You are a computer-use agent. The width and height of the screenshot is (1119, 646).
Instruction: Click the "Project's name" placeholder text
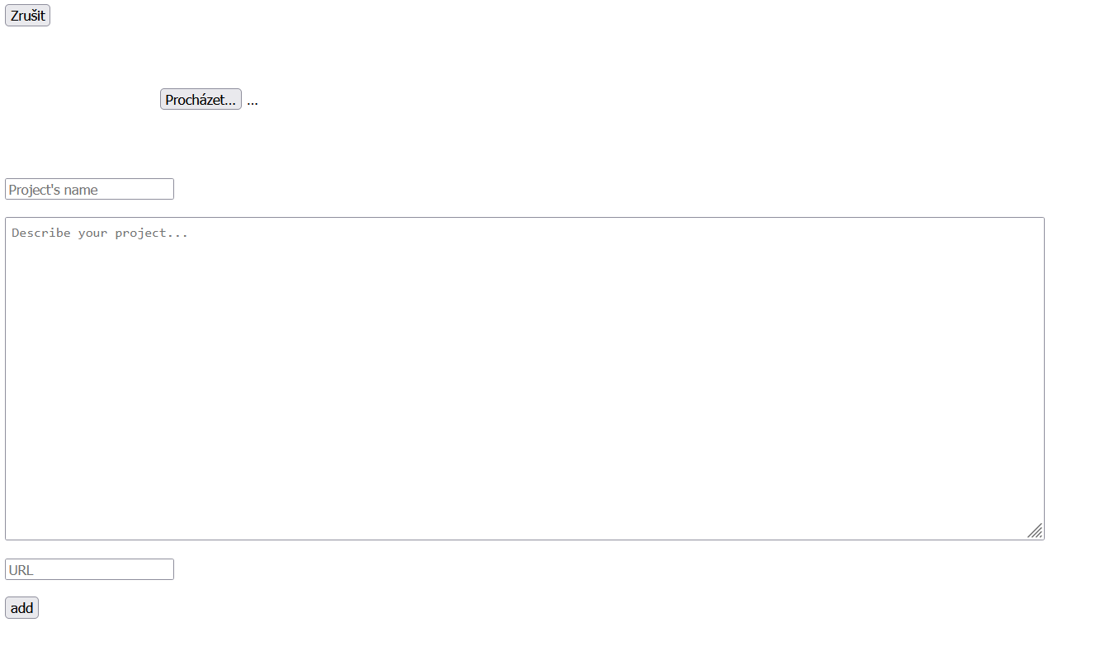(x=53, y=190)
